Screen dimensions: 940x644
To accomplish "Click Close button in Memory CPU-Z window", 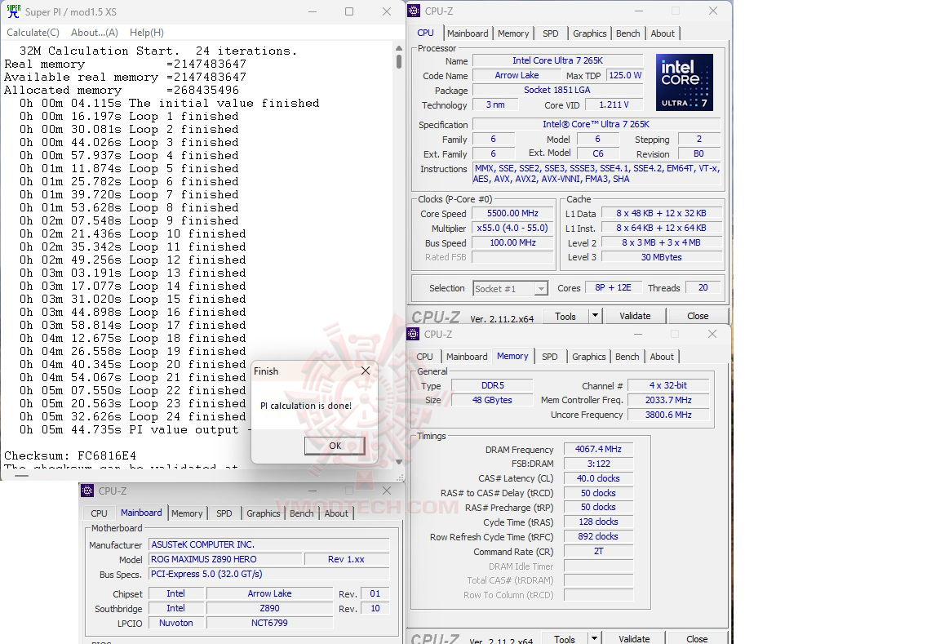I will (697, 638).
